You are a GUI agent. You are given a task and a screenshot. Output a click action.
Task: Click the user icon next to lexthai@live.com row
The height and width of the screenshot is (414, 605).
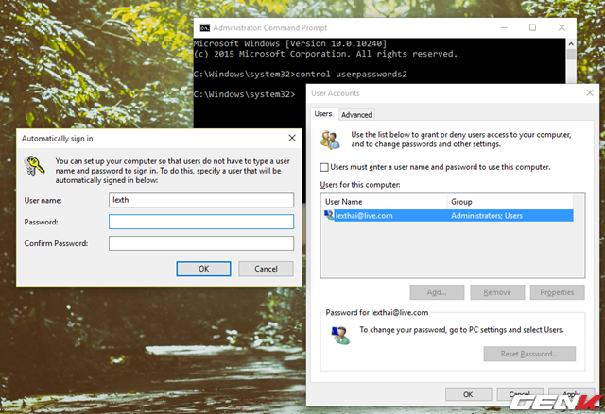tap(329, 215)
